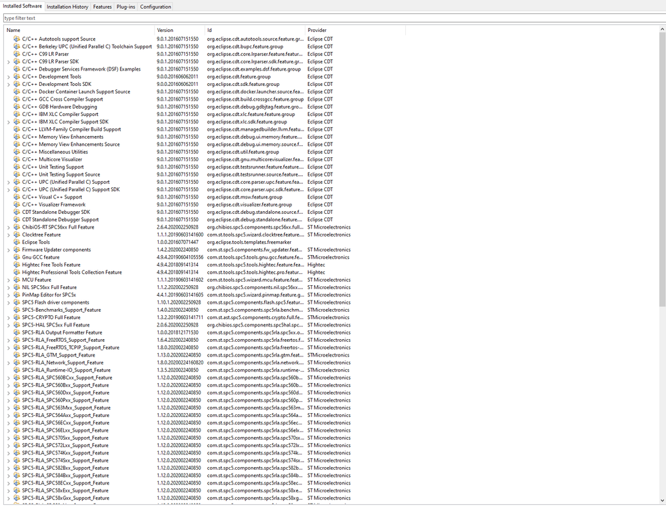
Task: Sort the list by the Name column header
Action: pyautogui.click(x=79, y=30)
